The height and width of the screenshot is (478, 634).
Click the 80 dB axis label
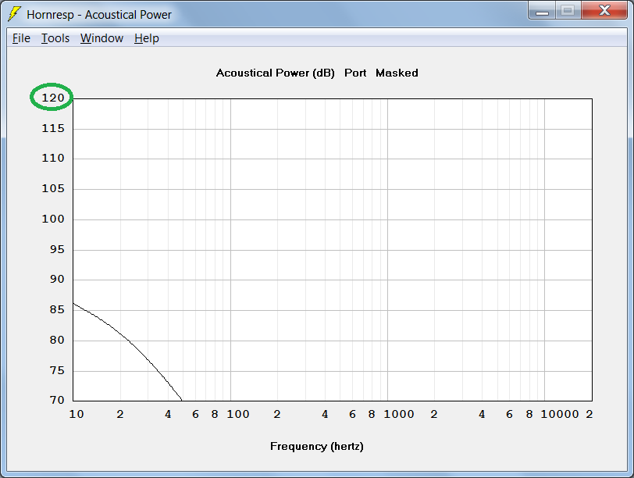(57, 340)
